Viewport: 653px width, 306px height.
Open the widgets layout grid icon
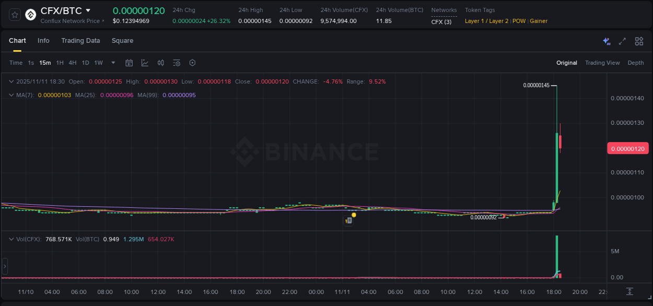click(x=639, y=41)
